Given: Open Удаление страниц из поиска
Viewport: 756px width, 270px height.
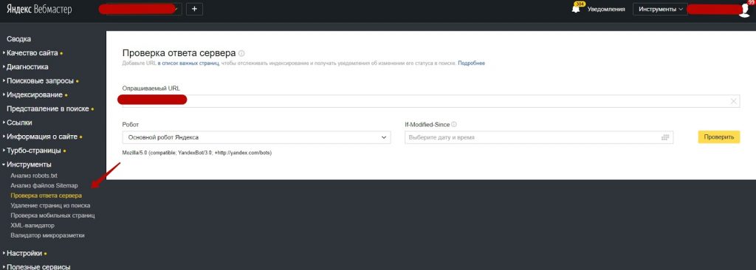Looking at the screenshot, I should coord(50,205).
